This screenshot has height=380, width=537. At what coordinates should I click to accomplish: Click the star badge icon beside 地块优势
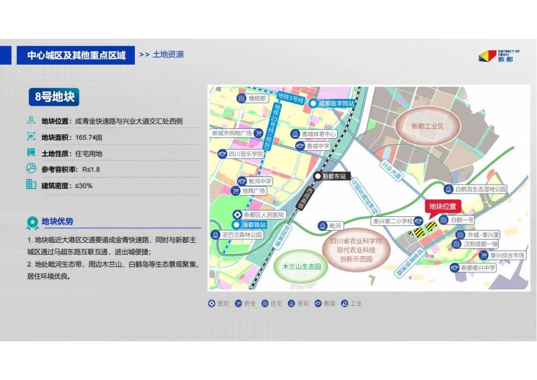point(32,222)
